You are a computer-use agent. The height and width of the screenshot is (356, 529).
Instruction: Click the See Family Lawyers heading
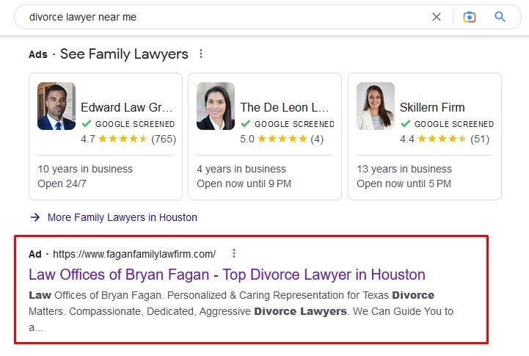coord(124,54)
